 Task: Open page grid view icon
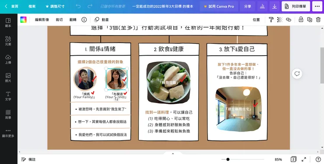tap(293, 159)
